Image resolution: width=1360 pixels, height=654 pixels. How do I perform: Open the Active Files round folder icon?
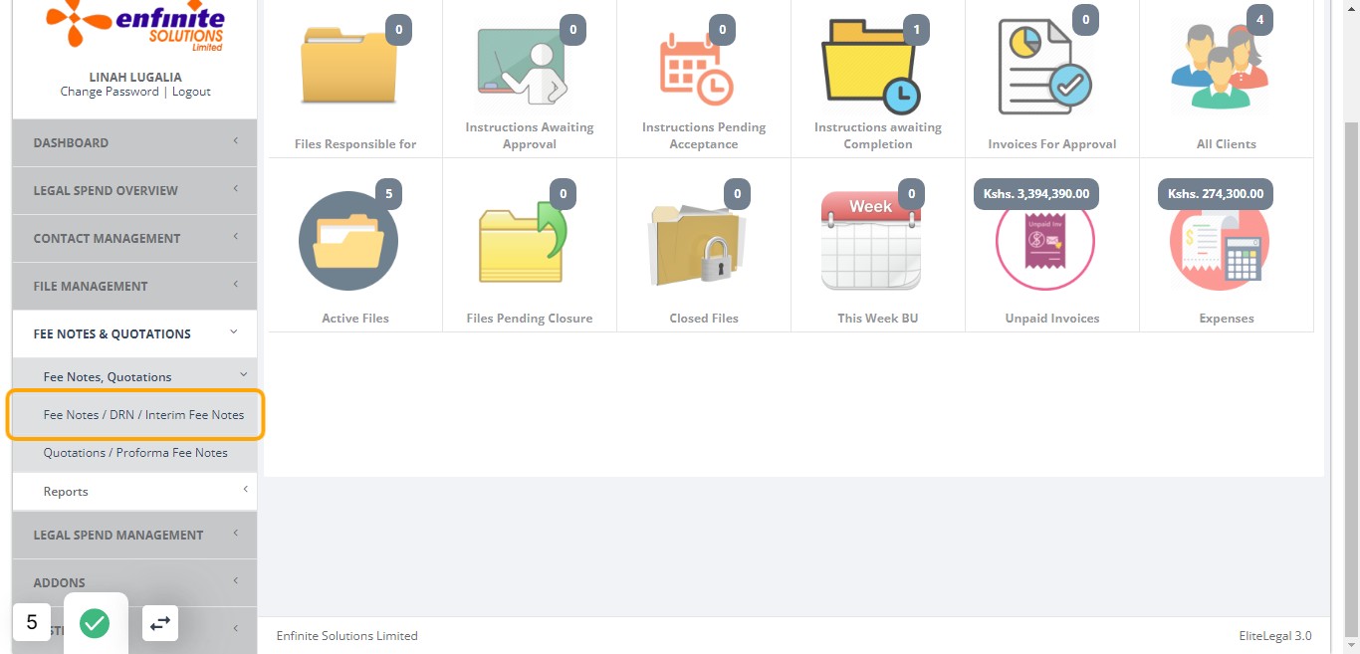coord(348,241)
